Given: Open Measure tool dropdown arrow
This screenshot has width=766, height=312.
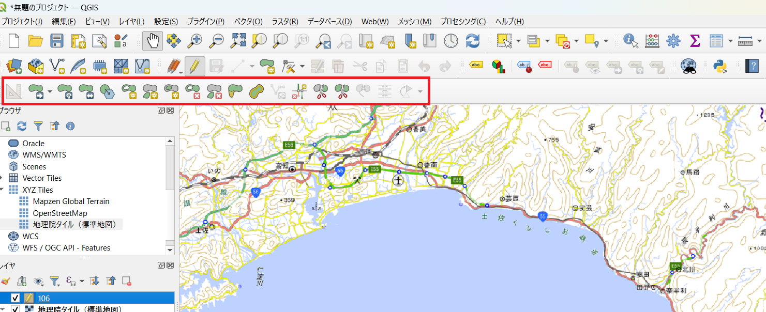Looking at the screenshot, I should pos(760,41).
